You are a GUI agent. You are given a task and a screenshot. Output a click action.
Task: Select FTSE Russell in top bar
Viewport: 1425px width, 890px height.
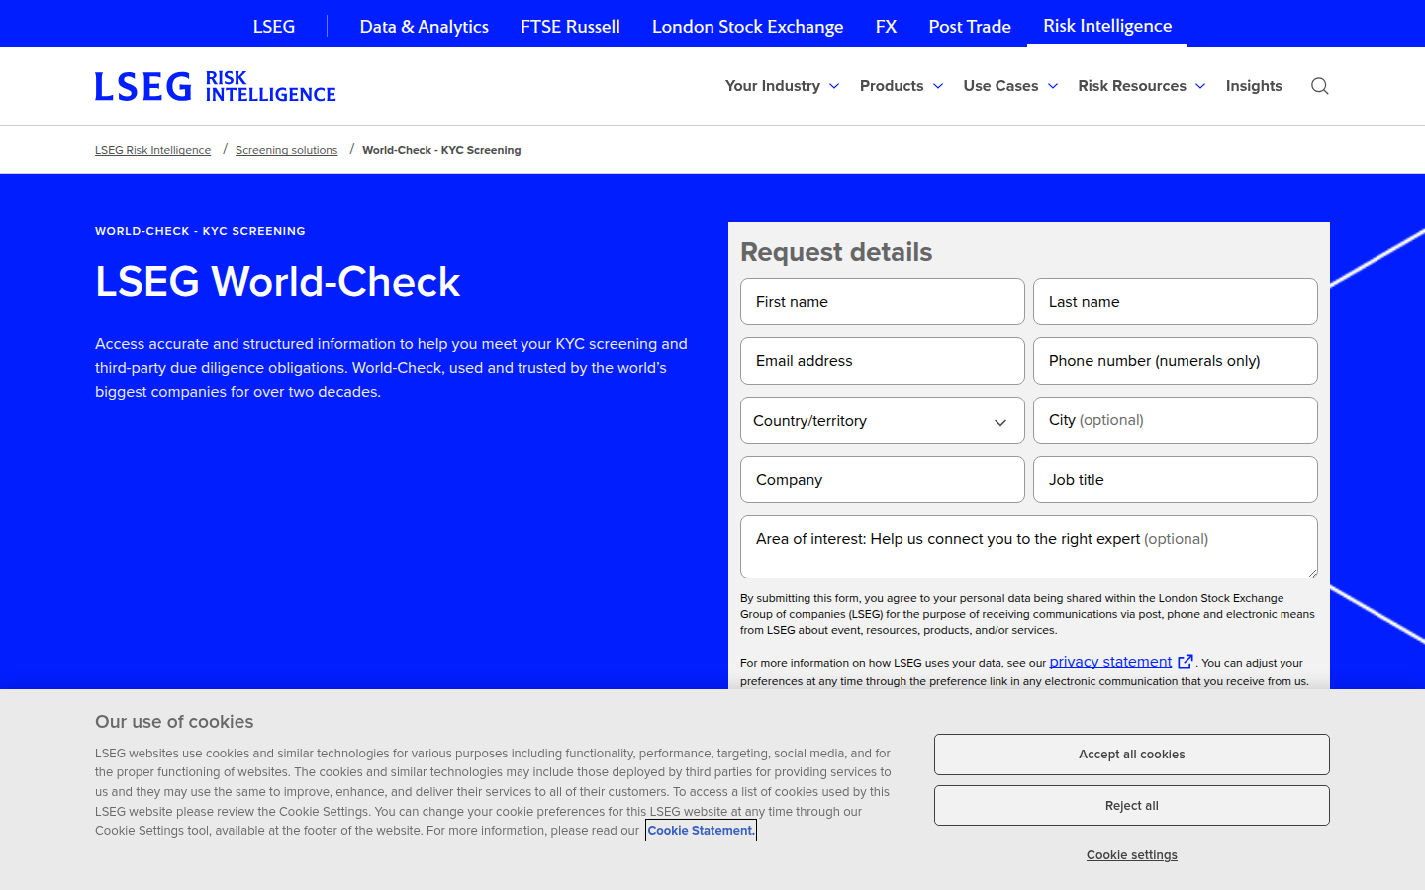(x=570, y=26)
